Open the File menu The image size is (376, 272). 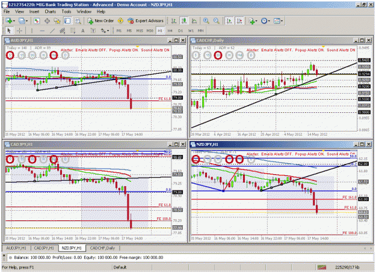pos(7,11)
